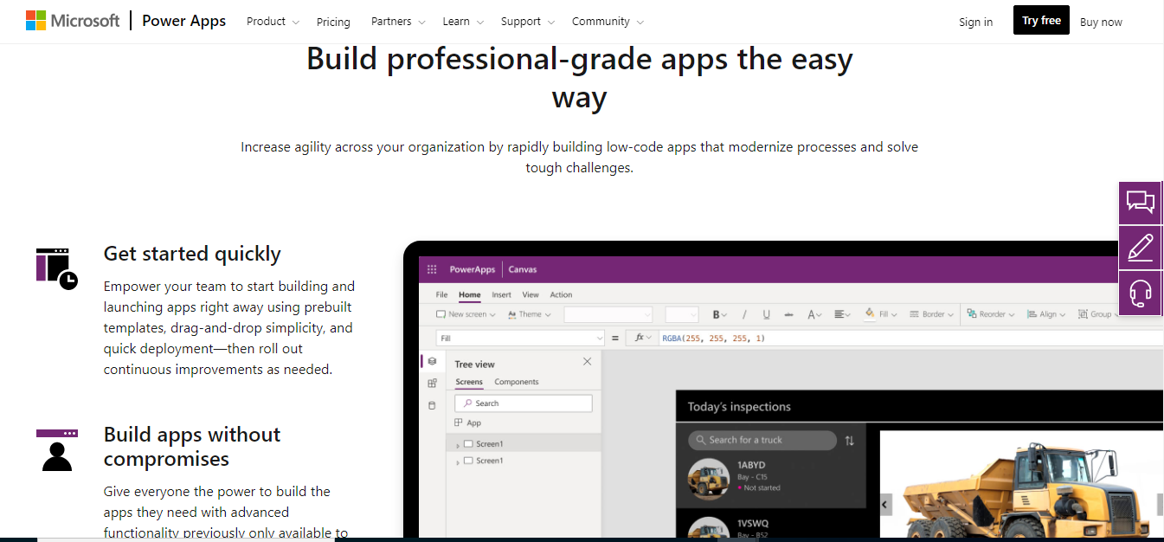The image size is (1164, 542).
Task: Click the Try free button
Action: point(1041,21)
